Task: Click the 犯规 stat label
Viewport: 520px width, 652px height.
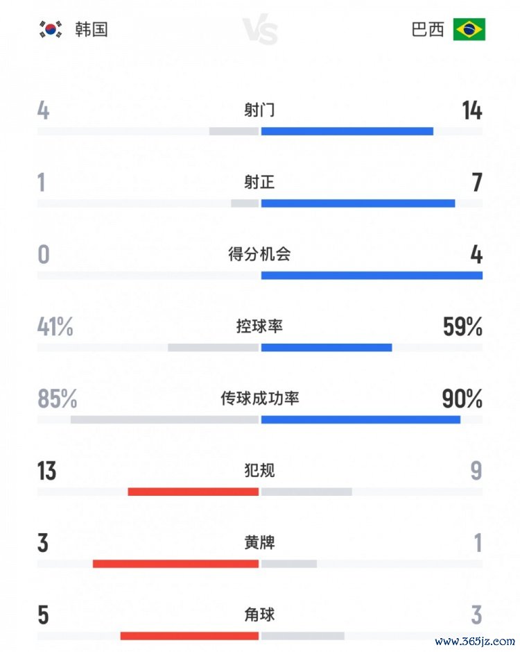Action: click(x=259, y=470)
